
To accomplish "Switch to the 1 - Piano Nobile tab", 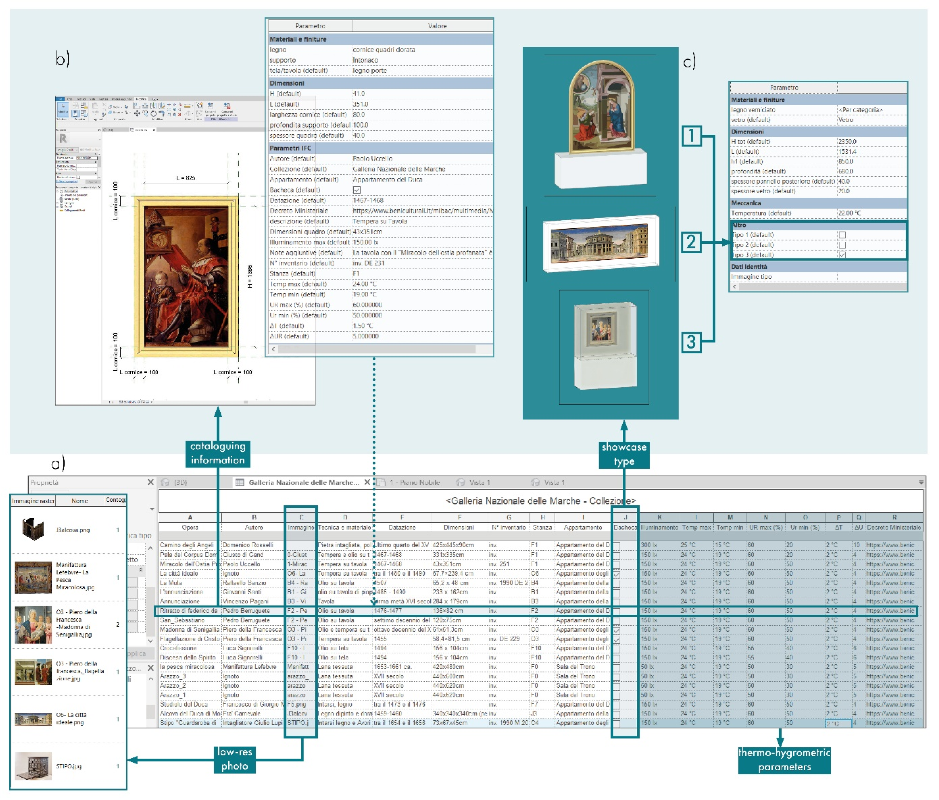I will click(x=415, y=483).
